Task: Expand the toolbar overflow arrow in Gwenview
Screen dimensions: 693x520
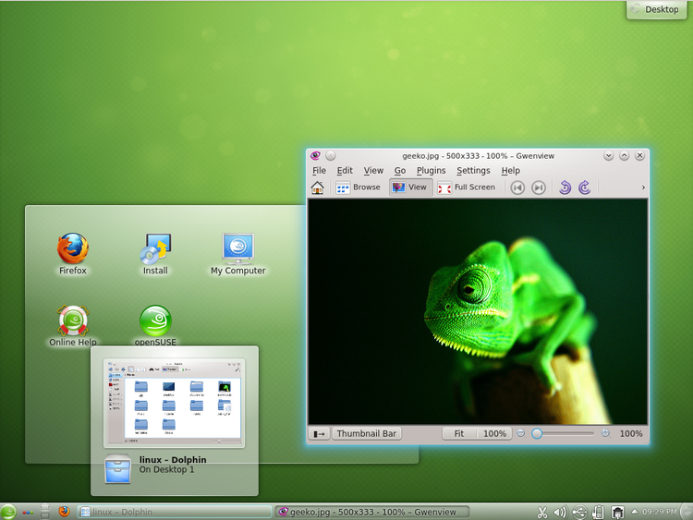Action: [643, 187]
